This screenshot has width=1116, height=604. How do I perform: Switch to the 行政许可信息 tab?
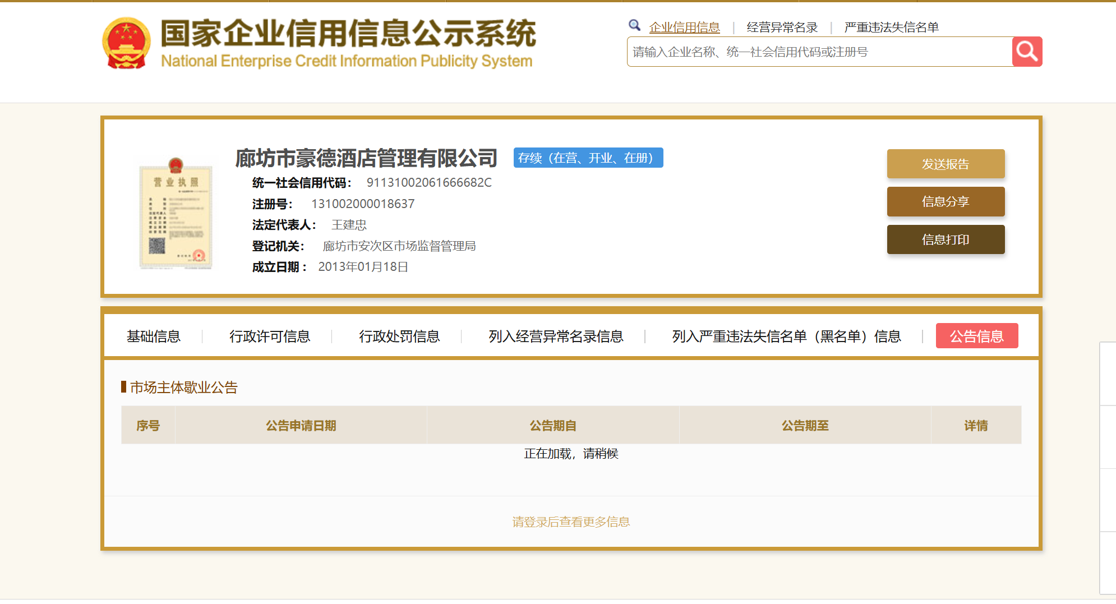tap(269, 336)
